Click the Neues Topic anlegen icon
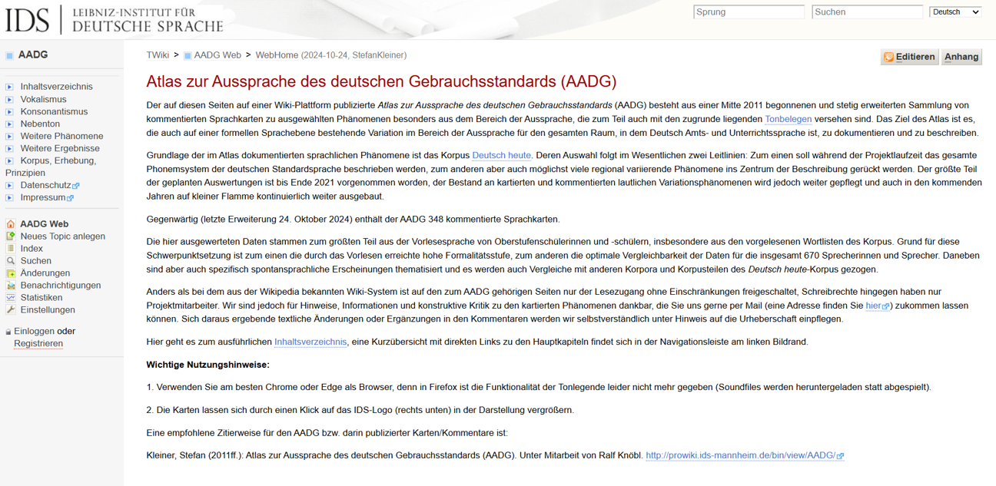Image resolution: width=996 pixels, height=486 pixels. coord(11,236)
